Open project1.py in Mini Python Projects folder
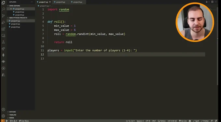Screen dimensions: 221x122 pos(21,21)
